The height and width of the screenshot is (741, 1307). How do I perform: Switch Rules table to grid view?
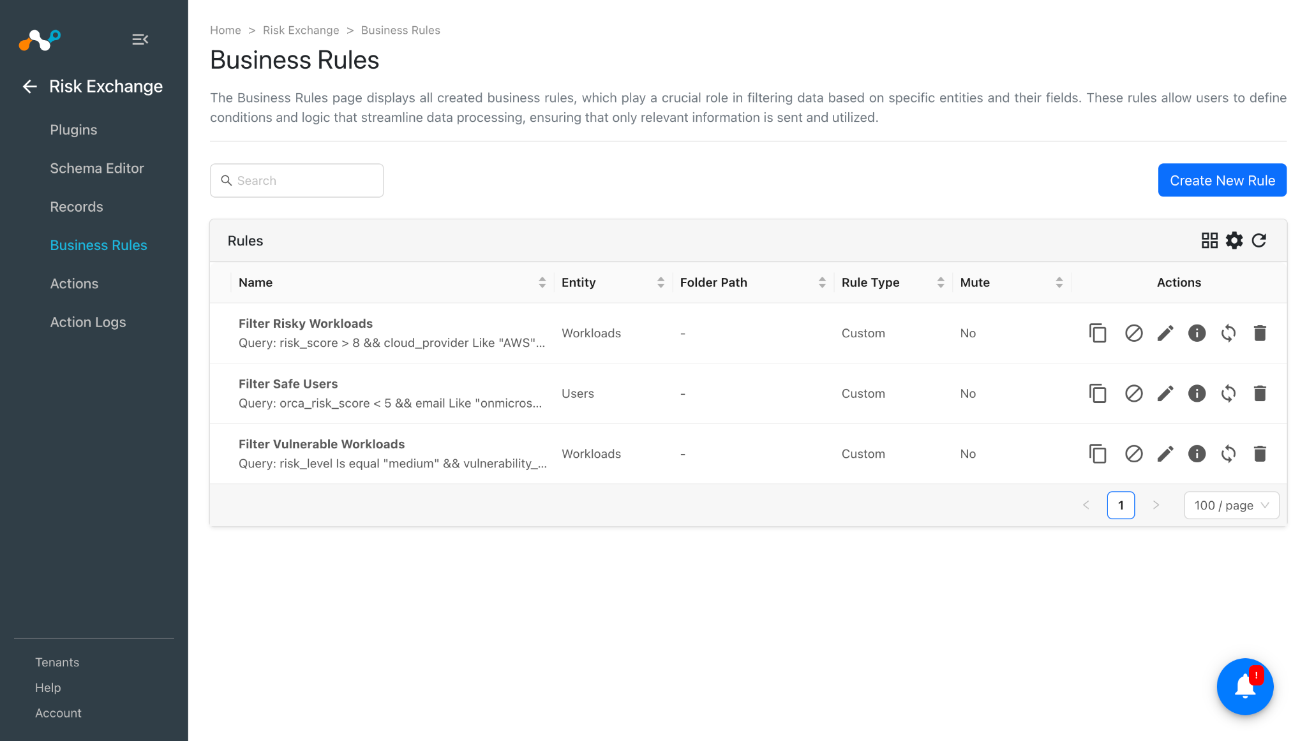point(1209,240)
